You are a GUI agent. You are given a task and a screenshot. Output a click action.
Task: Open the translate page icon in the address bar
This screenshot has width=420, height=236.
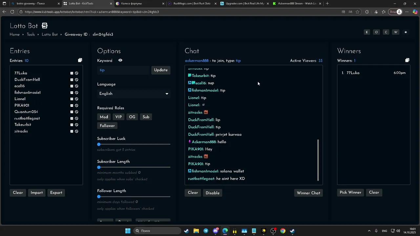[x=350, y=12]
